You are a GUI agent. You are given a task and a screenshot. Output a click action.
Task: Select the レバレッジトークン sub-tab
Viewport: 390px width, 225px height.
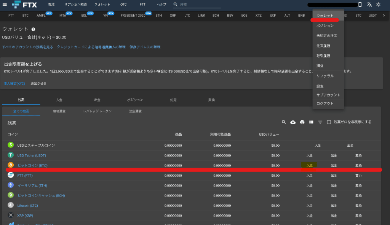(97, 111)
